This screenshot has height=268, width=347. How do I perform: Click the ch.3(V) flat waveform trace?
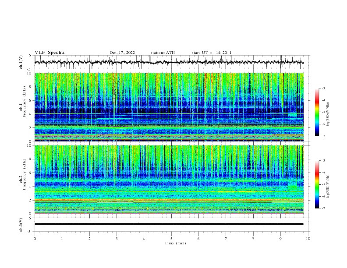169,224
